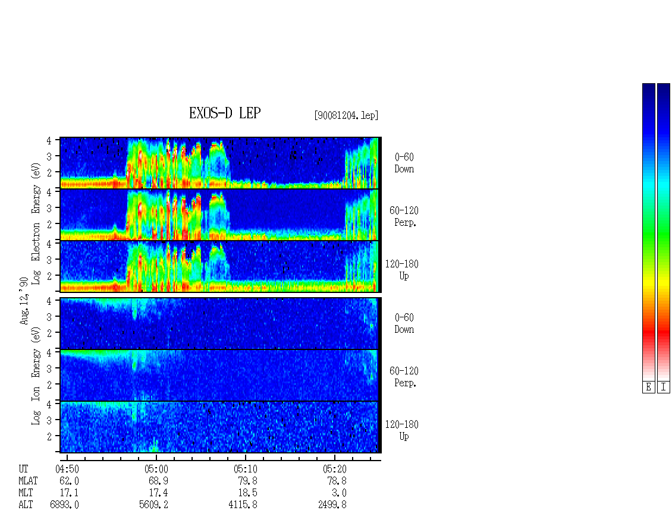Click the 05:10 UT time label

click(x=246, y=469)
